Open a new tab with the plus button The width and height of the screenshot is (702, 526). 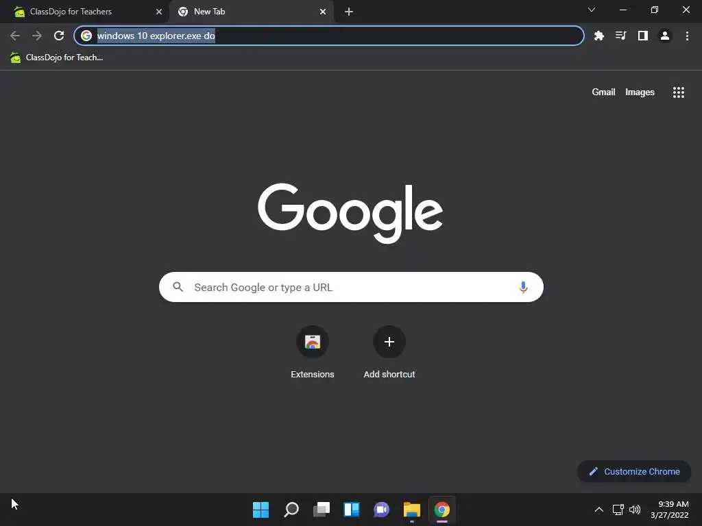[x=349, y=12]
